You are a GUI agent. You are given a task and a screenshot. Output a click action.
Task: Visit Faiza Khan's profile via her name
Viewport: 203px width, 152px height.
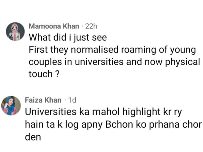pyautogui.click(x=43, y=100)
